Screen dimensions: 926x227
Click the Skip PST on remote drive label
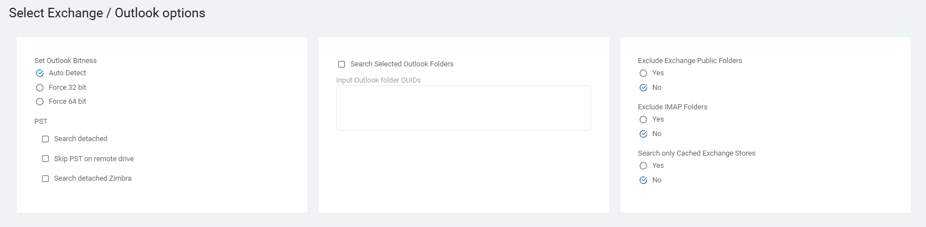click(94, 159)
